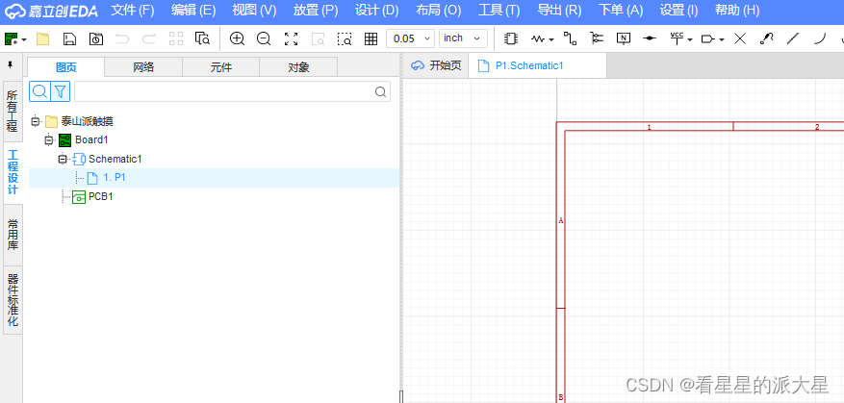Place resistor symbol tool
Image resolution: width=844 pixels, height=403 pixels.
[539, 38]
